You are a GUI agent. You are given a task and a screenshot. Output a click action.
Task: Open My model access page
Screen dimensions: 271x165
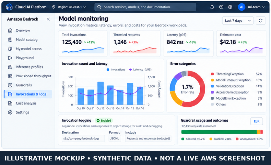pos(28,49)
